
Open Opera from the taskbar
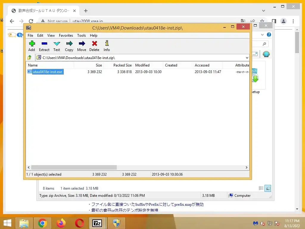click(x=79, y=223)
